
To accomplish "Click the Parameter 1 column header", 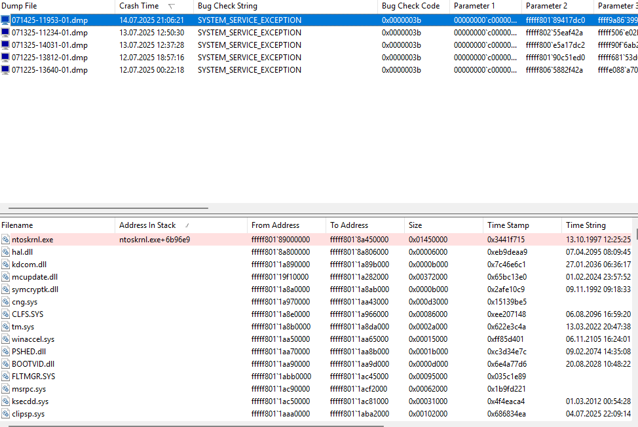I will coord(485,6).
